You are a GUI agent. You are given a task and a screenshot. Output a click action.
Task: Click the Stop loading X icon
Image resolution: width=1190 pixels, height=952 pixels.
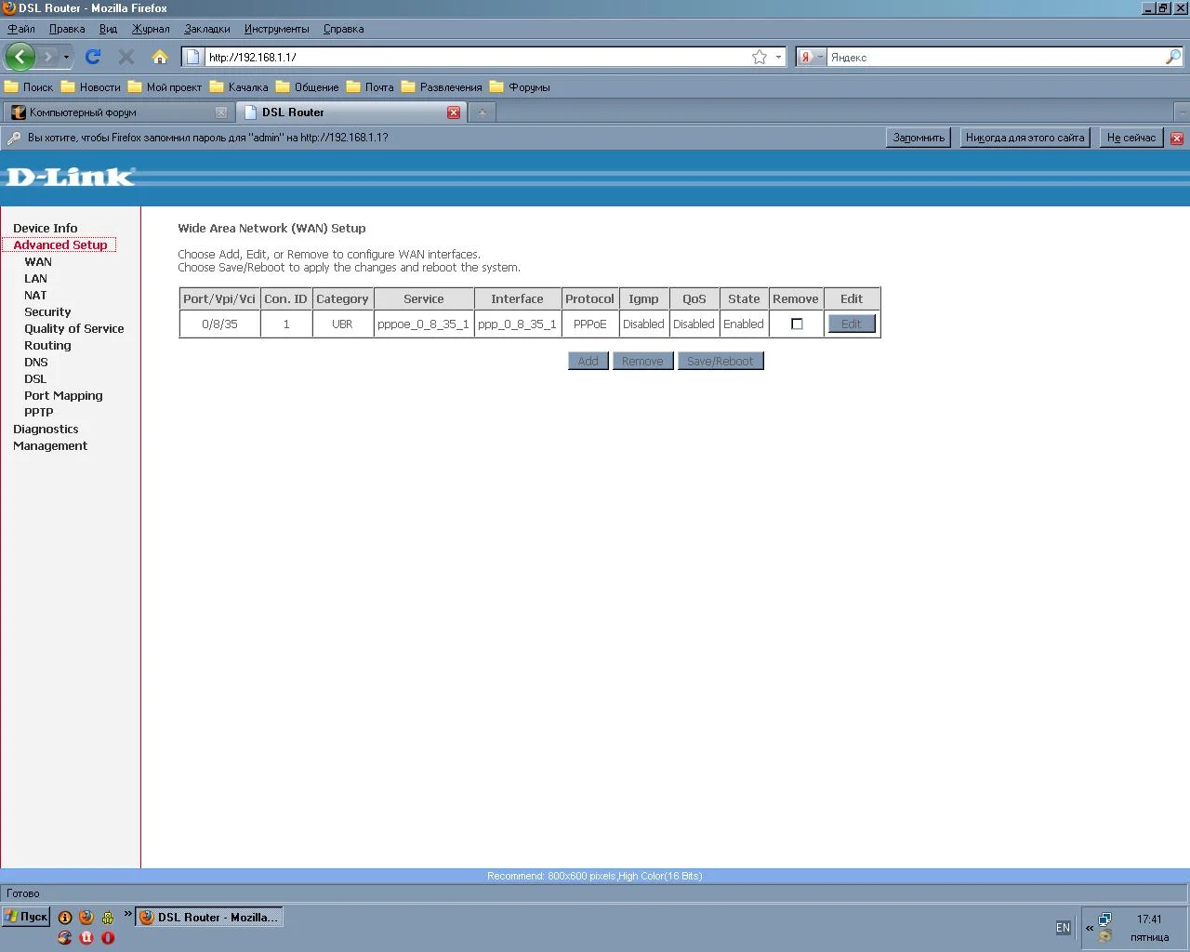126,57
